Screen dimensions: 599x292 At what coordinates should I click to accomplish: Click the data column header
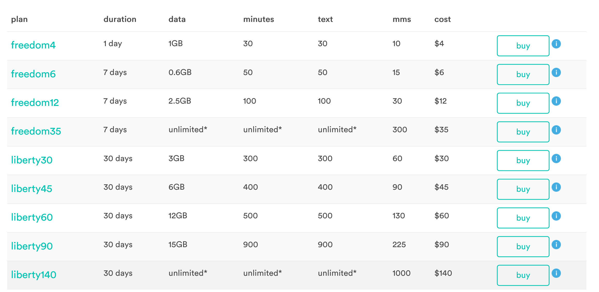177,19
